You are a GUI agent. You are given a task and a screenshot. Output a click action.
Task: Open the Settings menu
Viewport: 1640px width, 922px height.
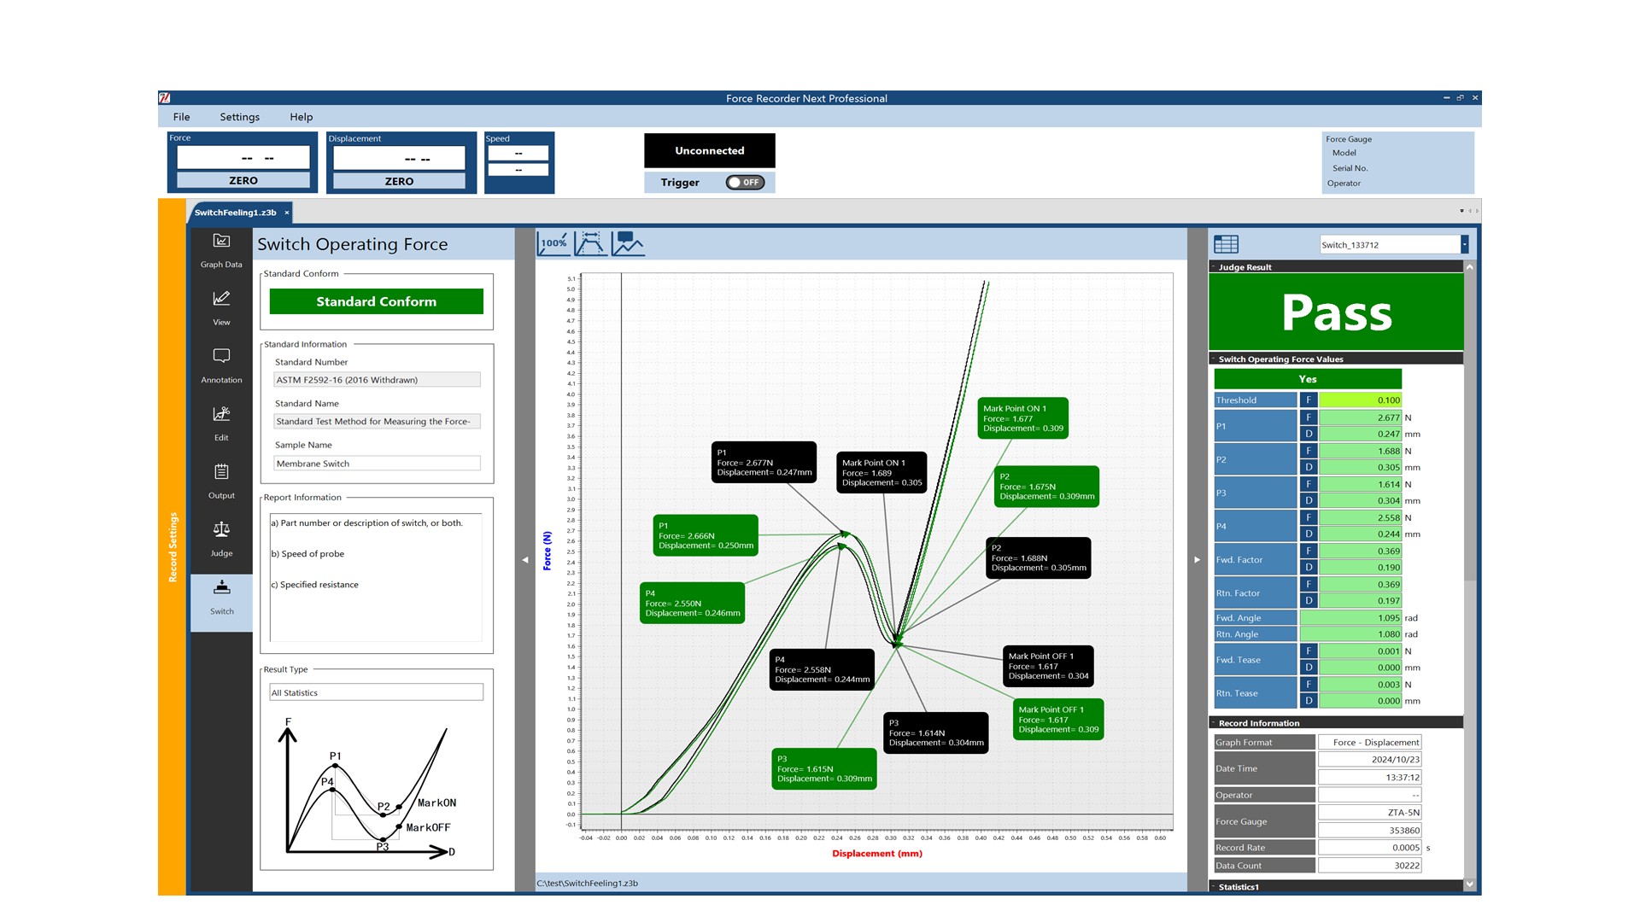[x=239, y=117]
